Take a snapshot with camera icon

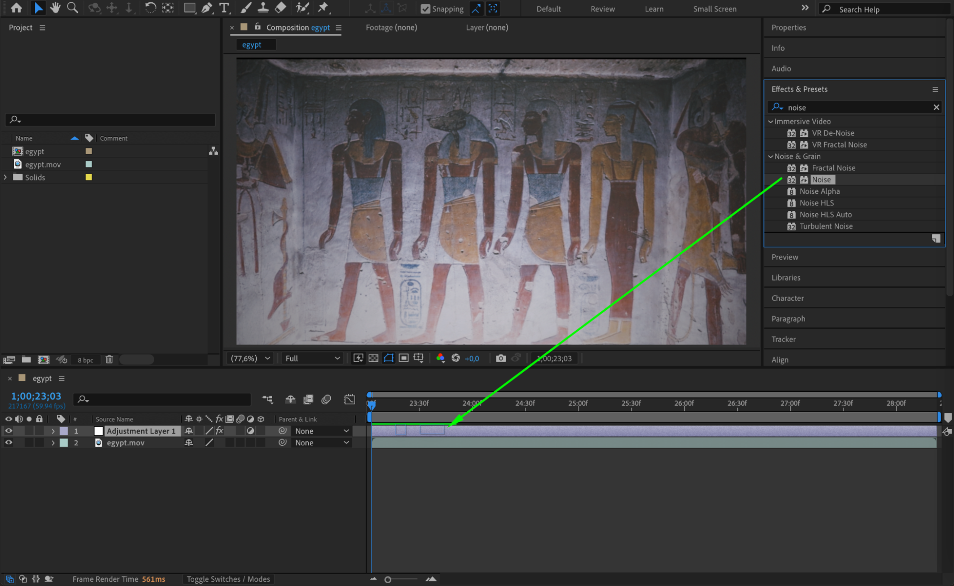pos(501,358)
